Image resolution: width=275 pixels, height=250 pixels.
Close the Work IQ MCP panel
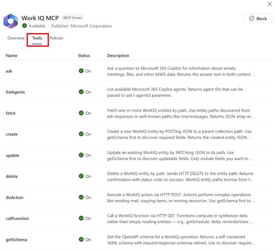coord(270,4)
